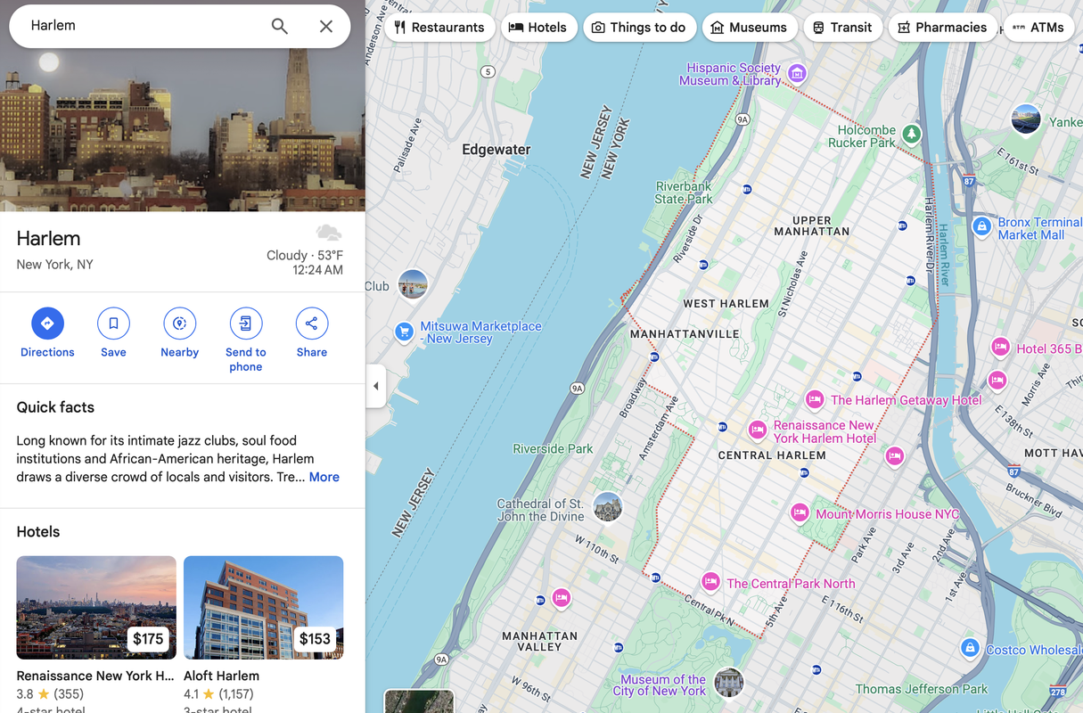The width and height of the screenshot is (1083, 713).
Task: Click The Harlem Getaway Hotel pin
Action: pyautogui.click(x=814, y=399)
